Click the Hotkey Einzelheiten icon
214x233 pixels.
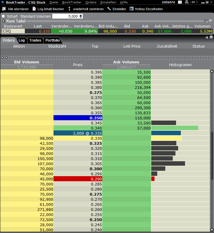[132, 9]
